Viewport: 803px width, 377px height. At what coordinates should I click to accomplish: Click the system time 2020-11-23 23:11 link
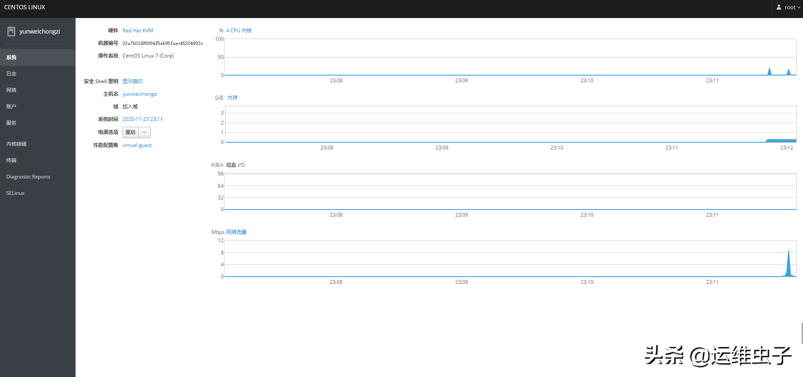click(142, 119)
